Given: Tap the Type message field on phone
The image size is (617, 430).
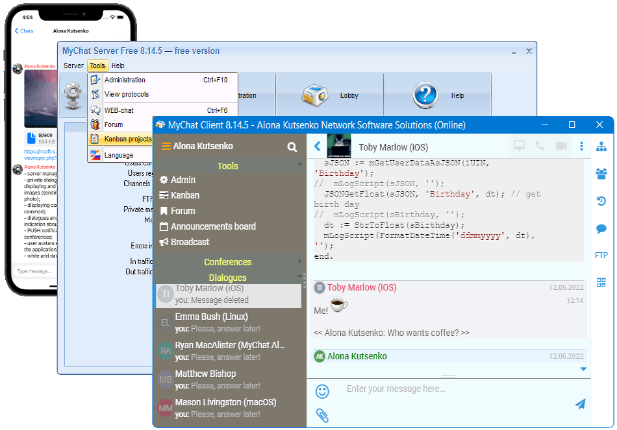Looking at the screenshot, I should point(36,271).
